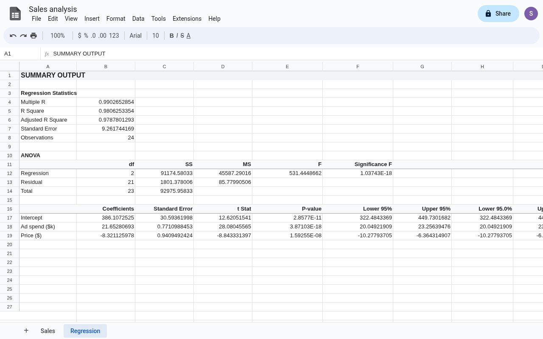Screen dimensions: 543x339
Task: Open more number formats 123
Action: click(114, 36)
